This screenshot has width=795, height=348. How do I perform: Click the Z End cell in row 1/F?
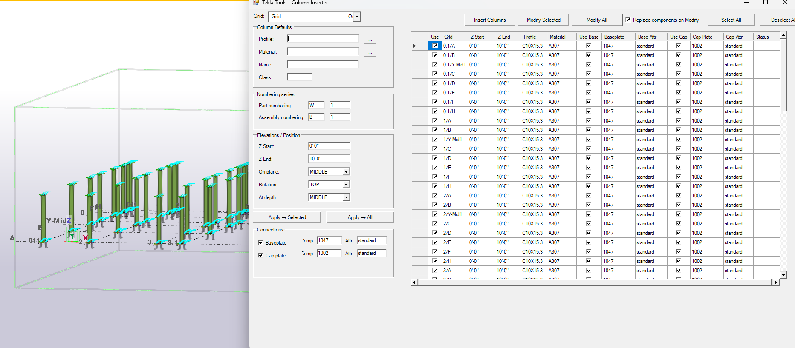508,177
